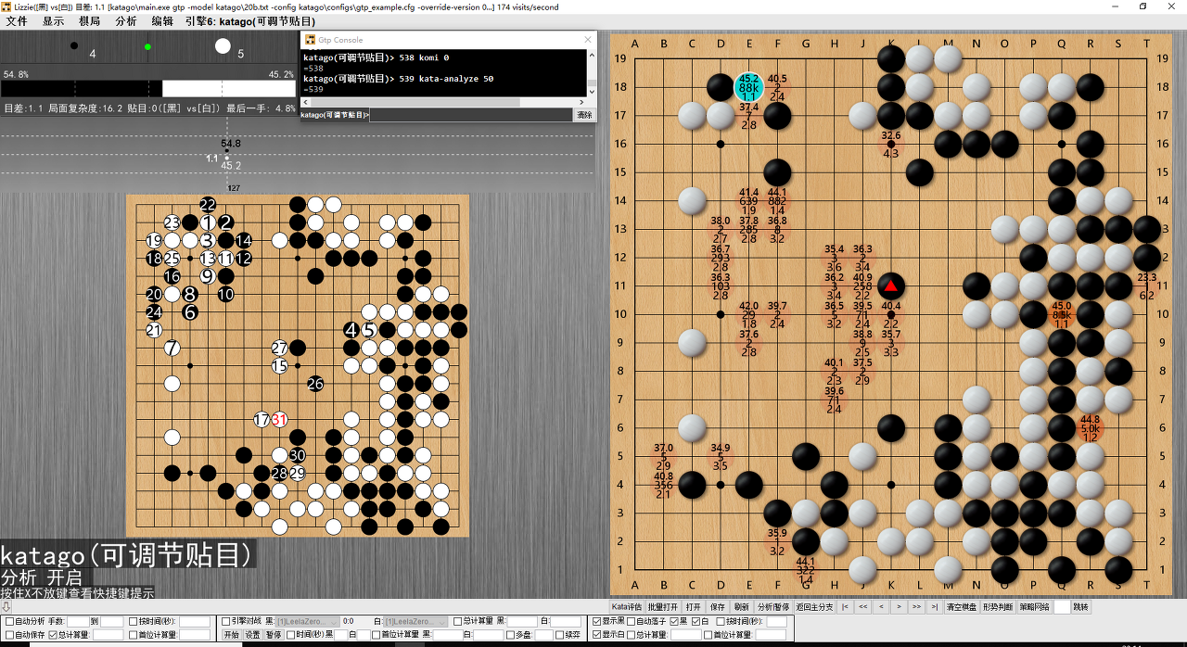
Task: Toggle 引擎对战 checkbox
Action: coord(225,621)
